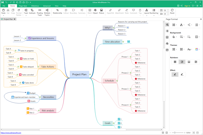The width and height of the screenshot is (203, 135).
Task: Open the Topic dropdown arrow
Action: (x=26, y=16)
